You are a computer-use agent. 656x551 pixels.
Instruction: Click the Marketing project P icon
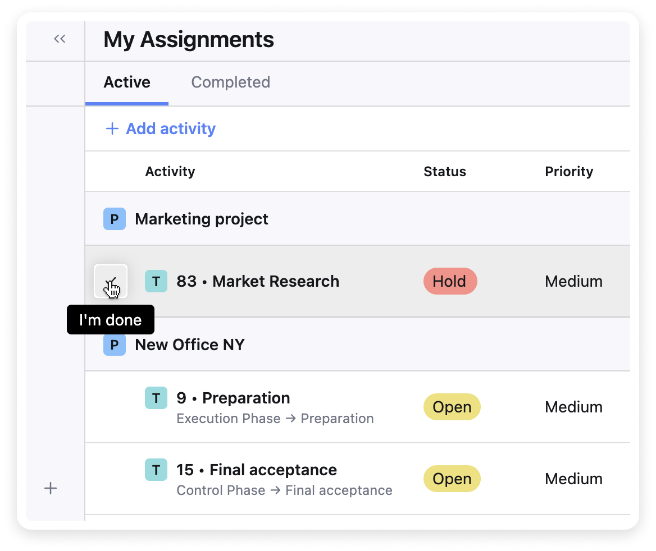click(x=114, y=219)
